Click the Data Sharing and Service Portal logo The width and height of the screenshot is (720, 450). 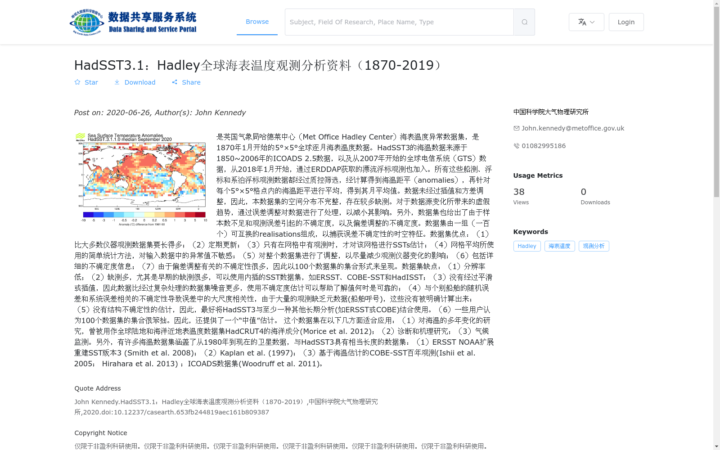click(133, 22)
